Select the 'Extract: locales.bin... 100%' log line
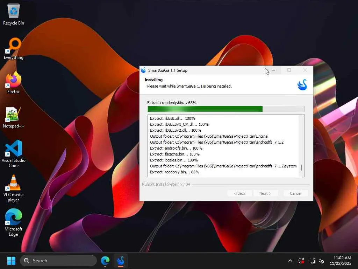Image resolution: width=358 pixels, height=269 pixels. 174,160
